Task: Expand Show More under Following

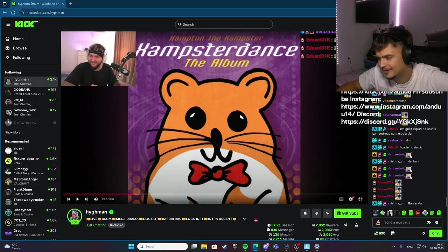Action: [x=13, y=133]
